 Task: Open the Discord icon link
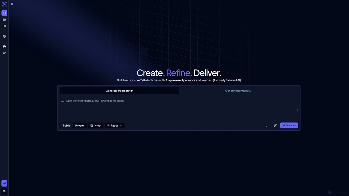click(4, 47)
